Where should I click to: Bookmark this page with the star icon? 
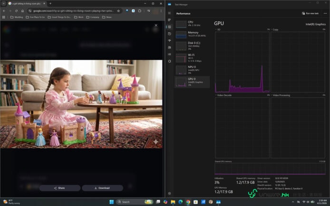[118, 11]
